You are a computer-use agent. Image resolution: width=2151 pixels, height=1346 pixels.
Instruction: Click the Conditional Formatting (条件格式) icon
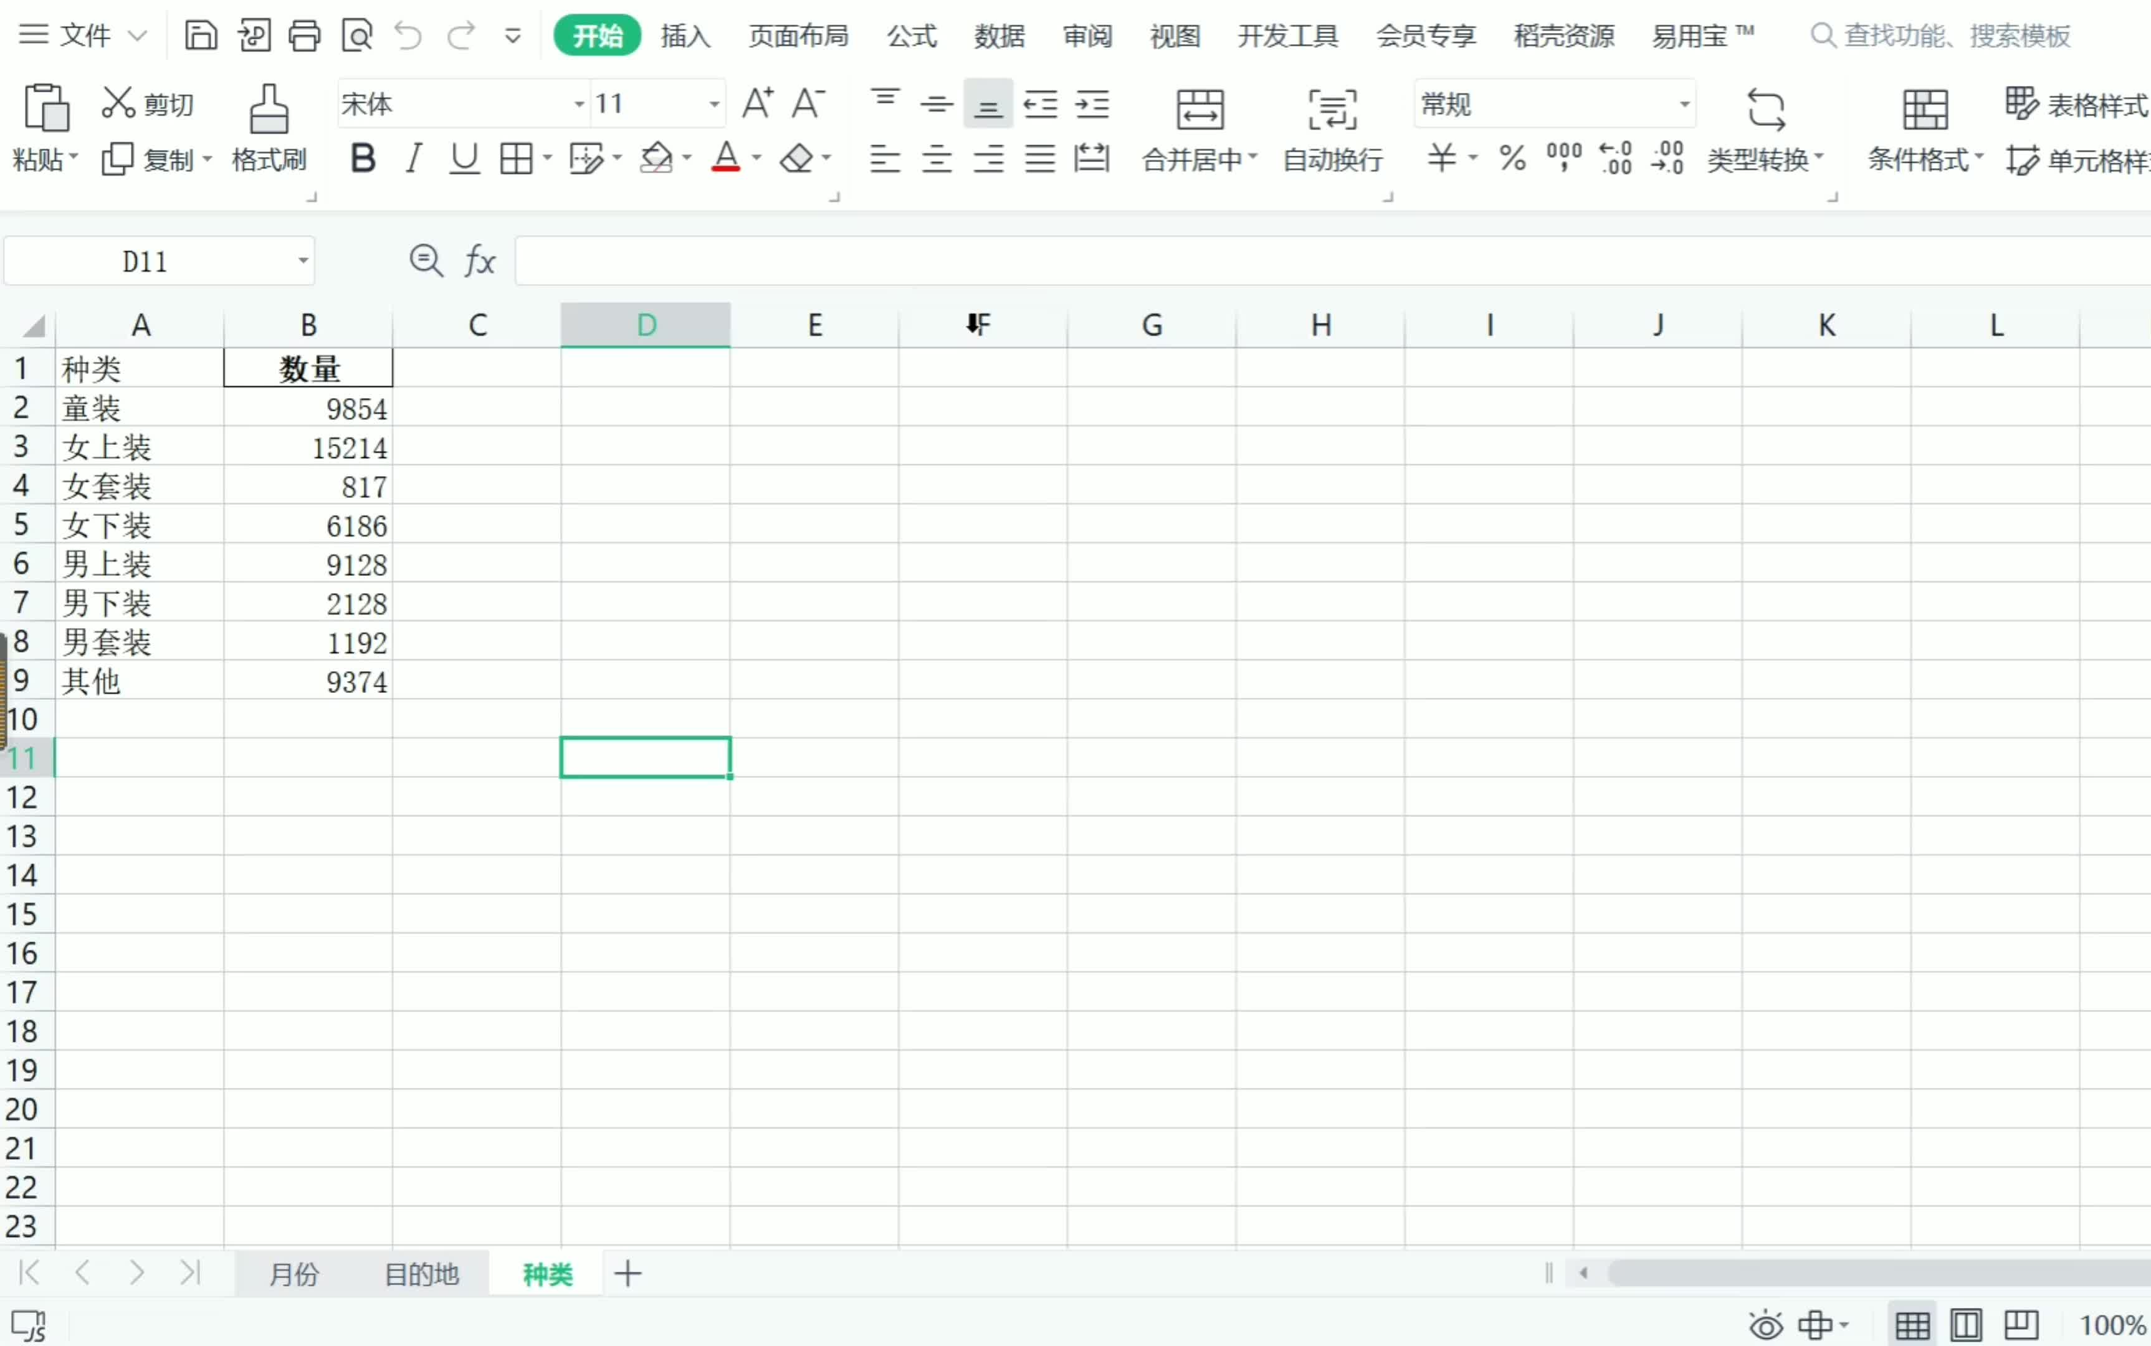pyautogui.click(x=1924, y=110)
